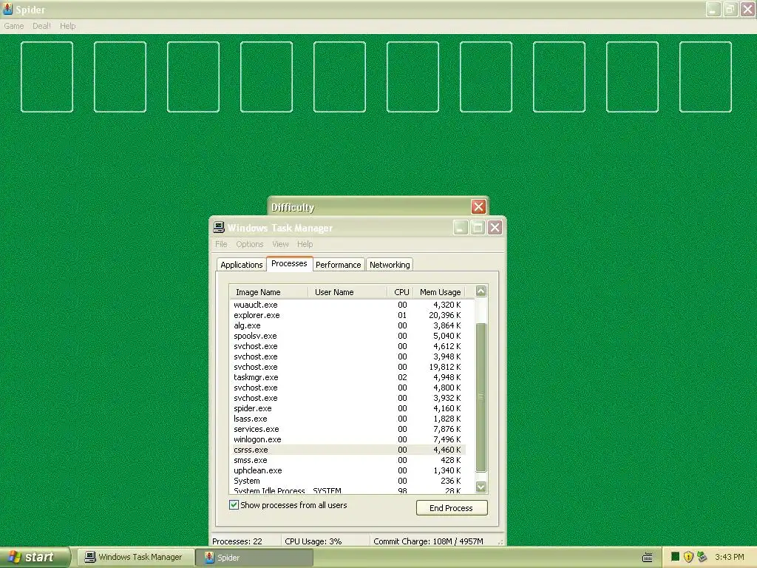Viewport: 757px width, 568px height.
Task: Maximize the Windows Task Manager window
Action: [x=478, y=228]
